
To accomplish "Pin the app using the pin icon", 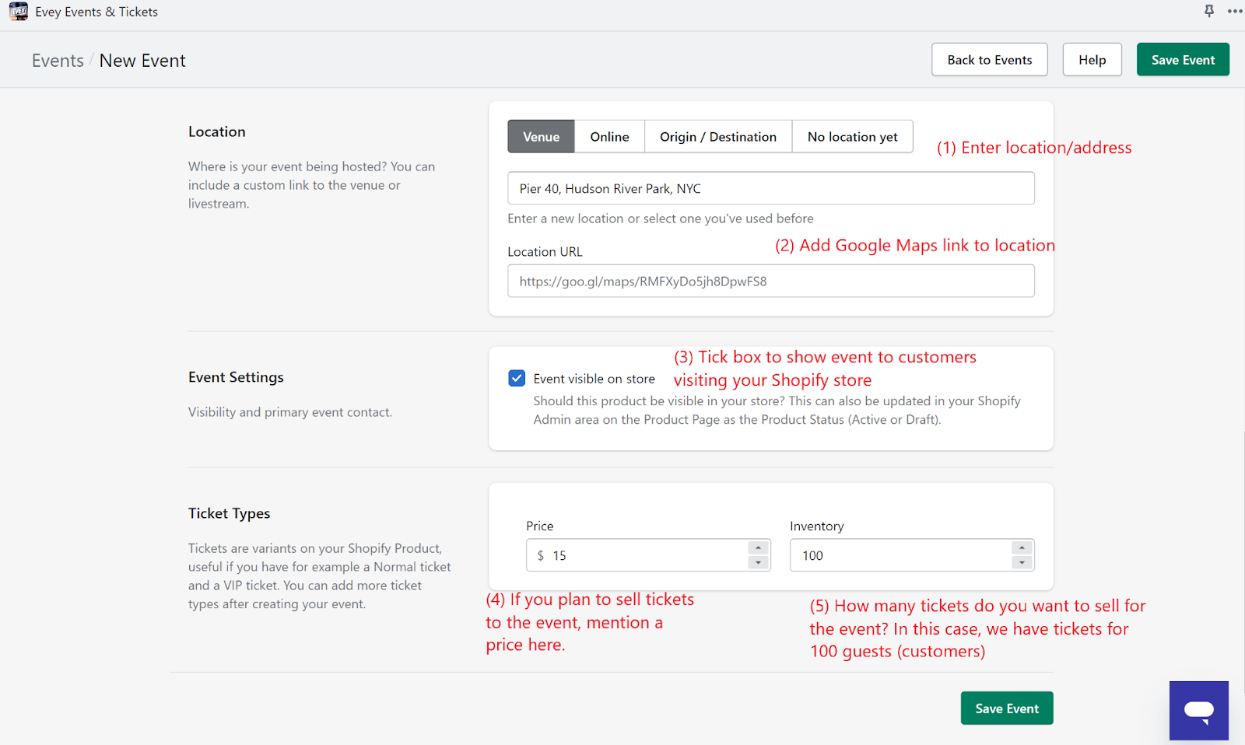I will tap(1209, 11).
